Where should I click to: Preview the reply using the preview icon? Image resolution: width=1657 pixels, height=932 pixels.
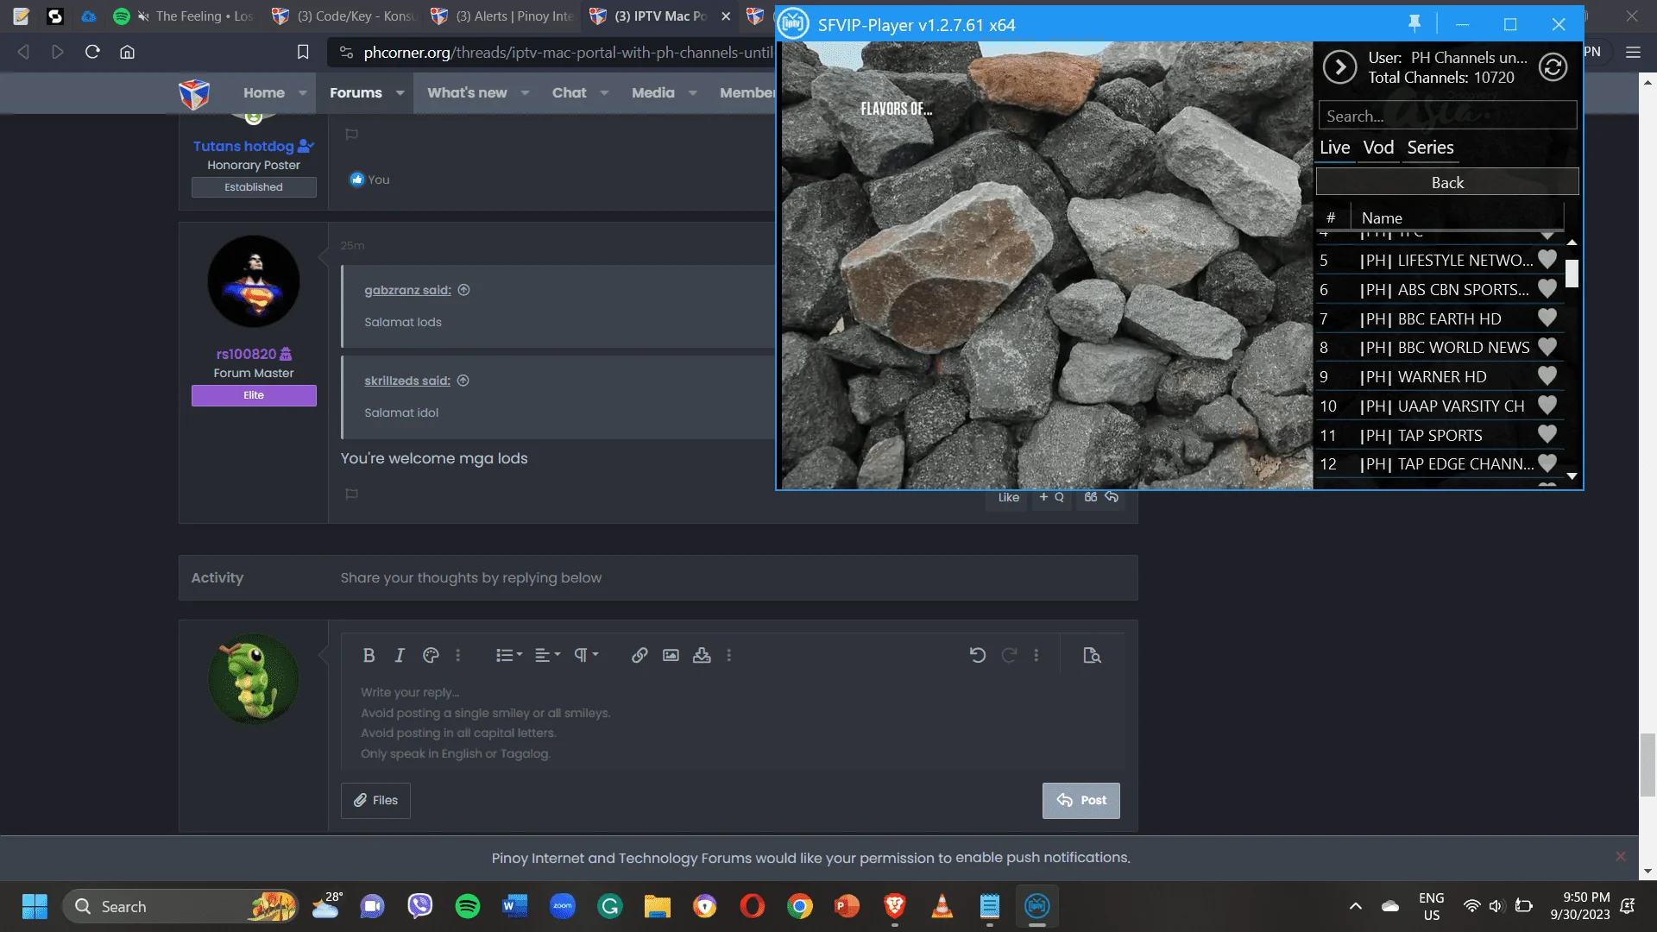pos(1092,656)
